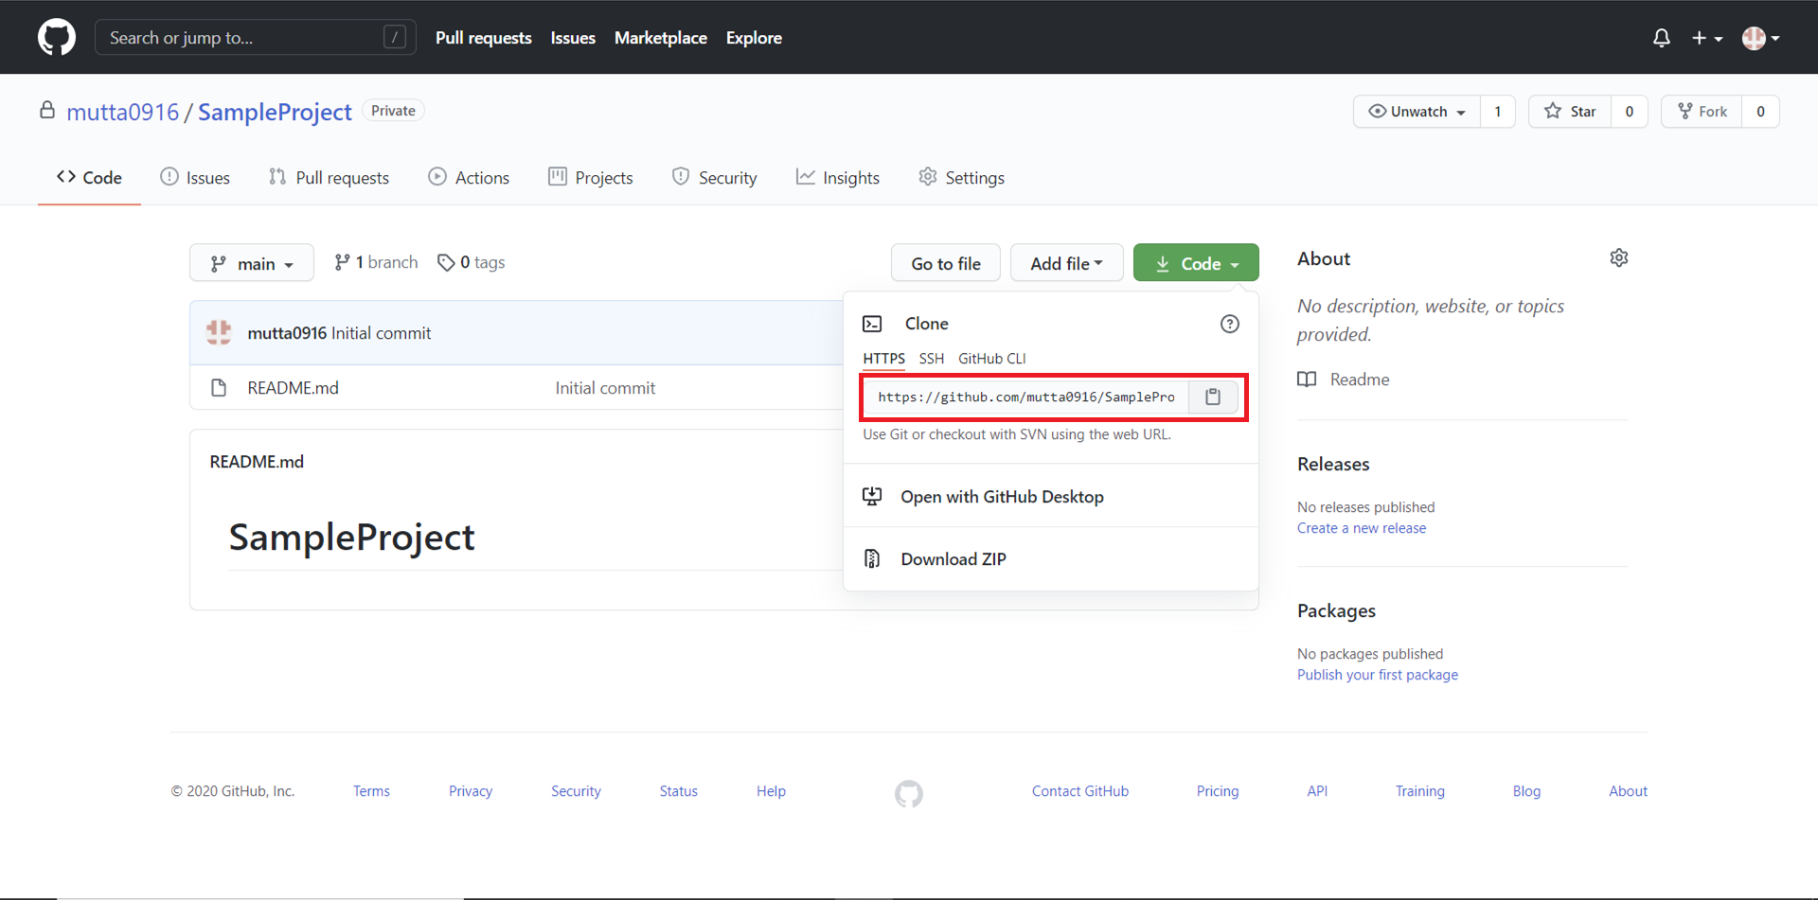Open footer Pricing link
Image resolution: width=1818 pixels, height=900 pixels.
(1218, 791)
